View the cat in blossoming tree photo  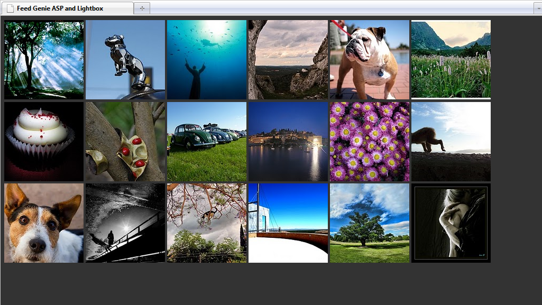(207, 223)
